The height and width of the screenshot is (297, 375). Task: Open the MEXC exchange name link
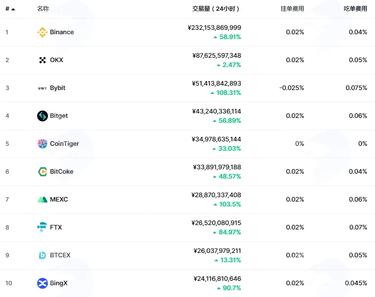coord(59,199)
